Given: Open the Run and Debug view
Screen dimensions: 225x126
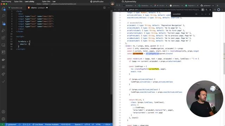Looking at the screenshot, I should (x=4, y=30).
